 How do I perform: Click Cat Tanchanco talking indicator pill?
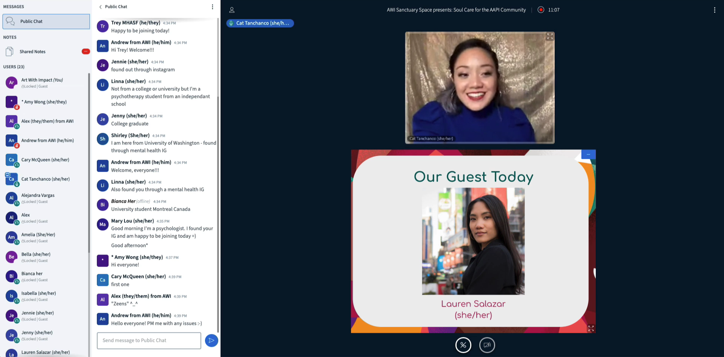pyautogui.click(x=260, y=23)
